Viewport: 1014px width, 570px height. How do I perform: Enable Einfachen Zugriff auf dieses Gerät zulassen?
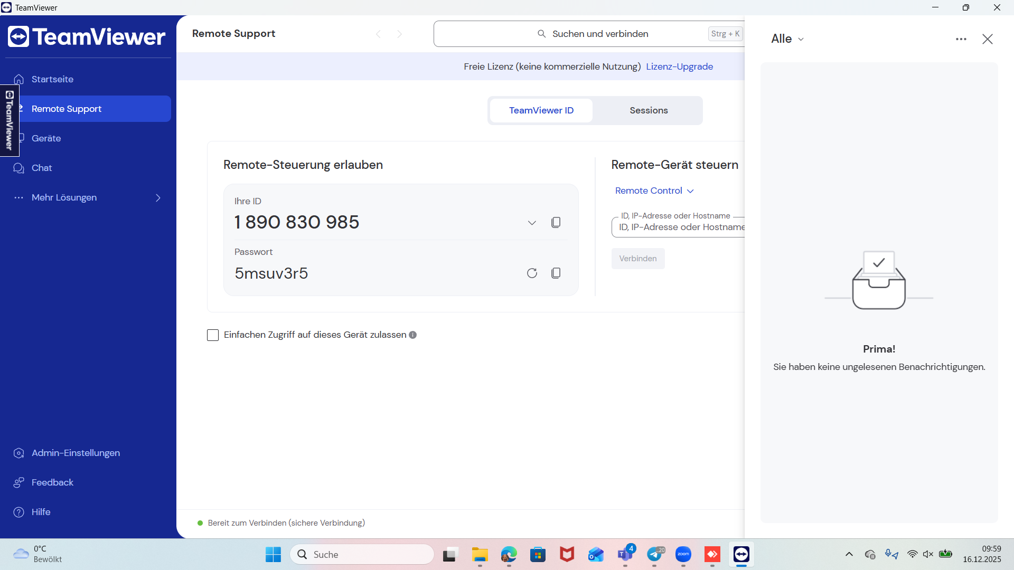point(213,335)
